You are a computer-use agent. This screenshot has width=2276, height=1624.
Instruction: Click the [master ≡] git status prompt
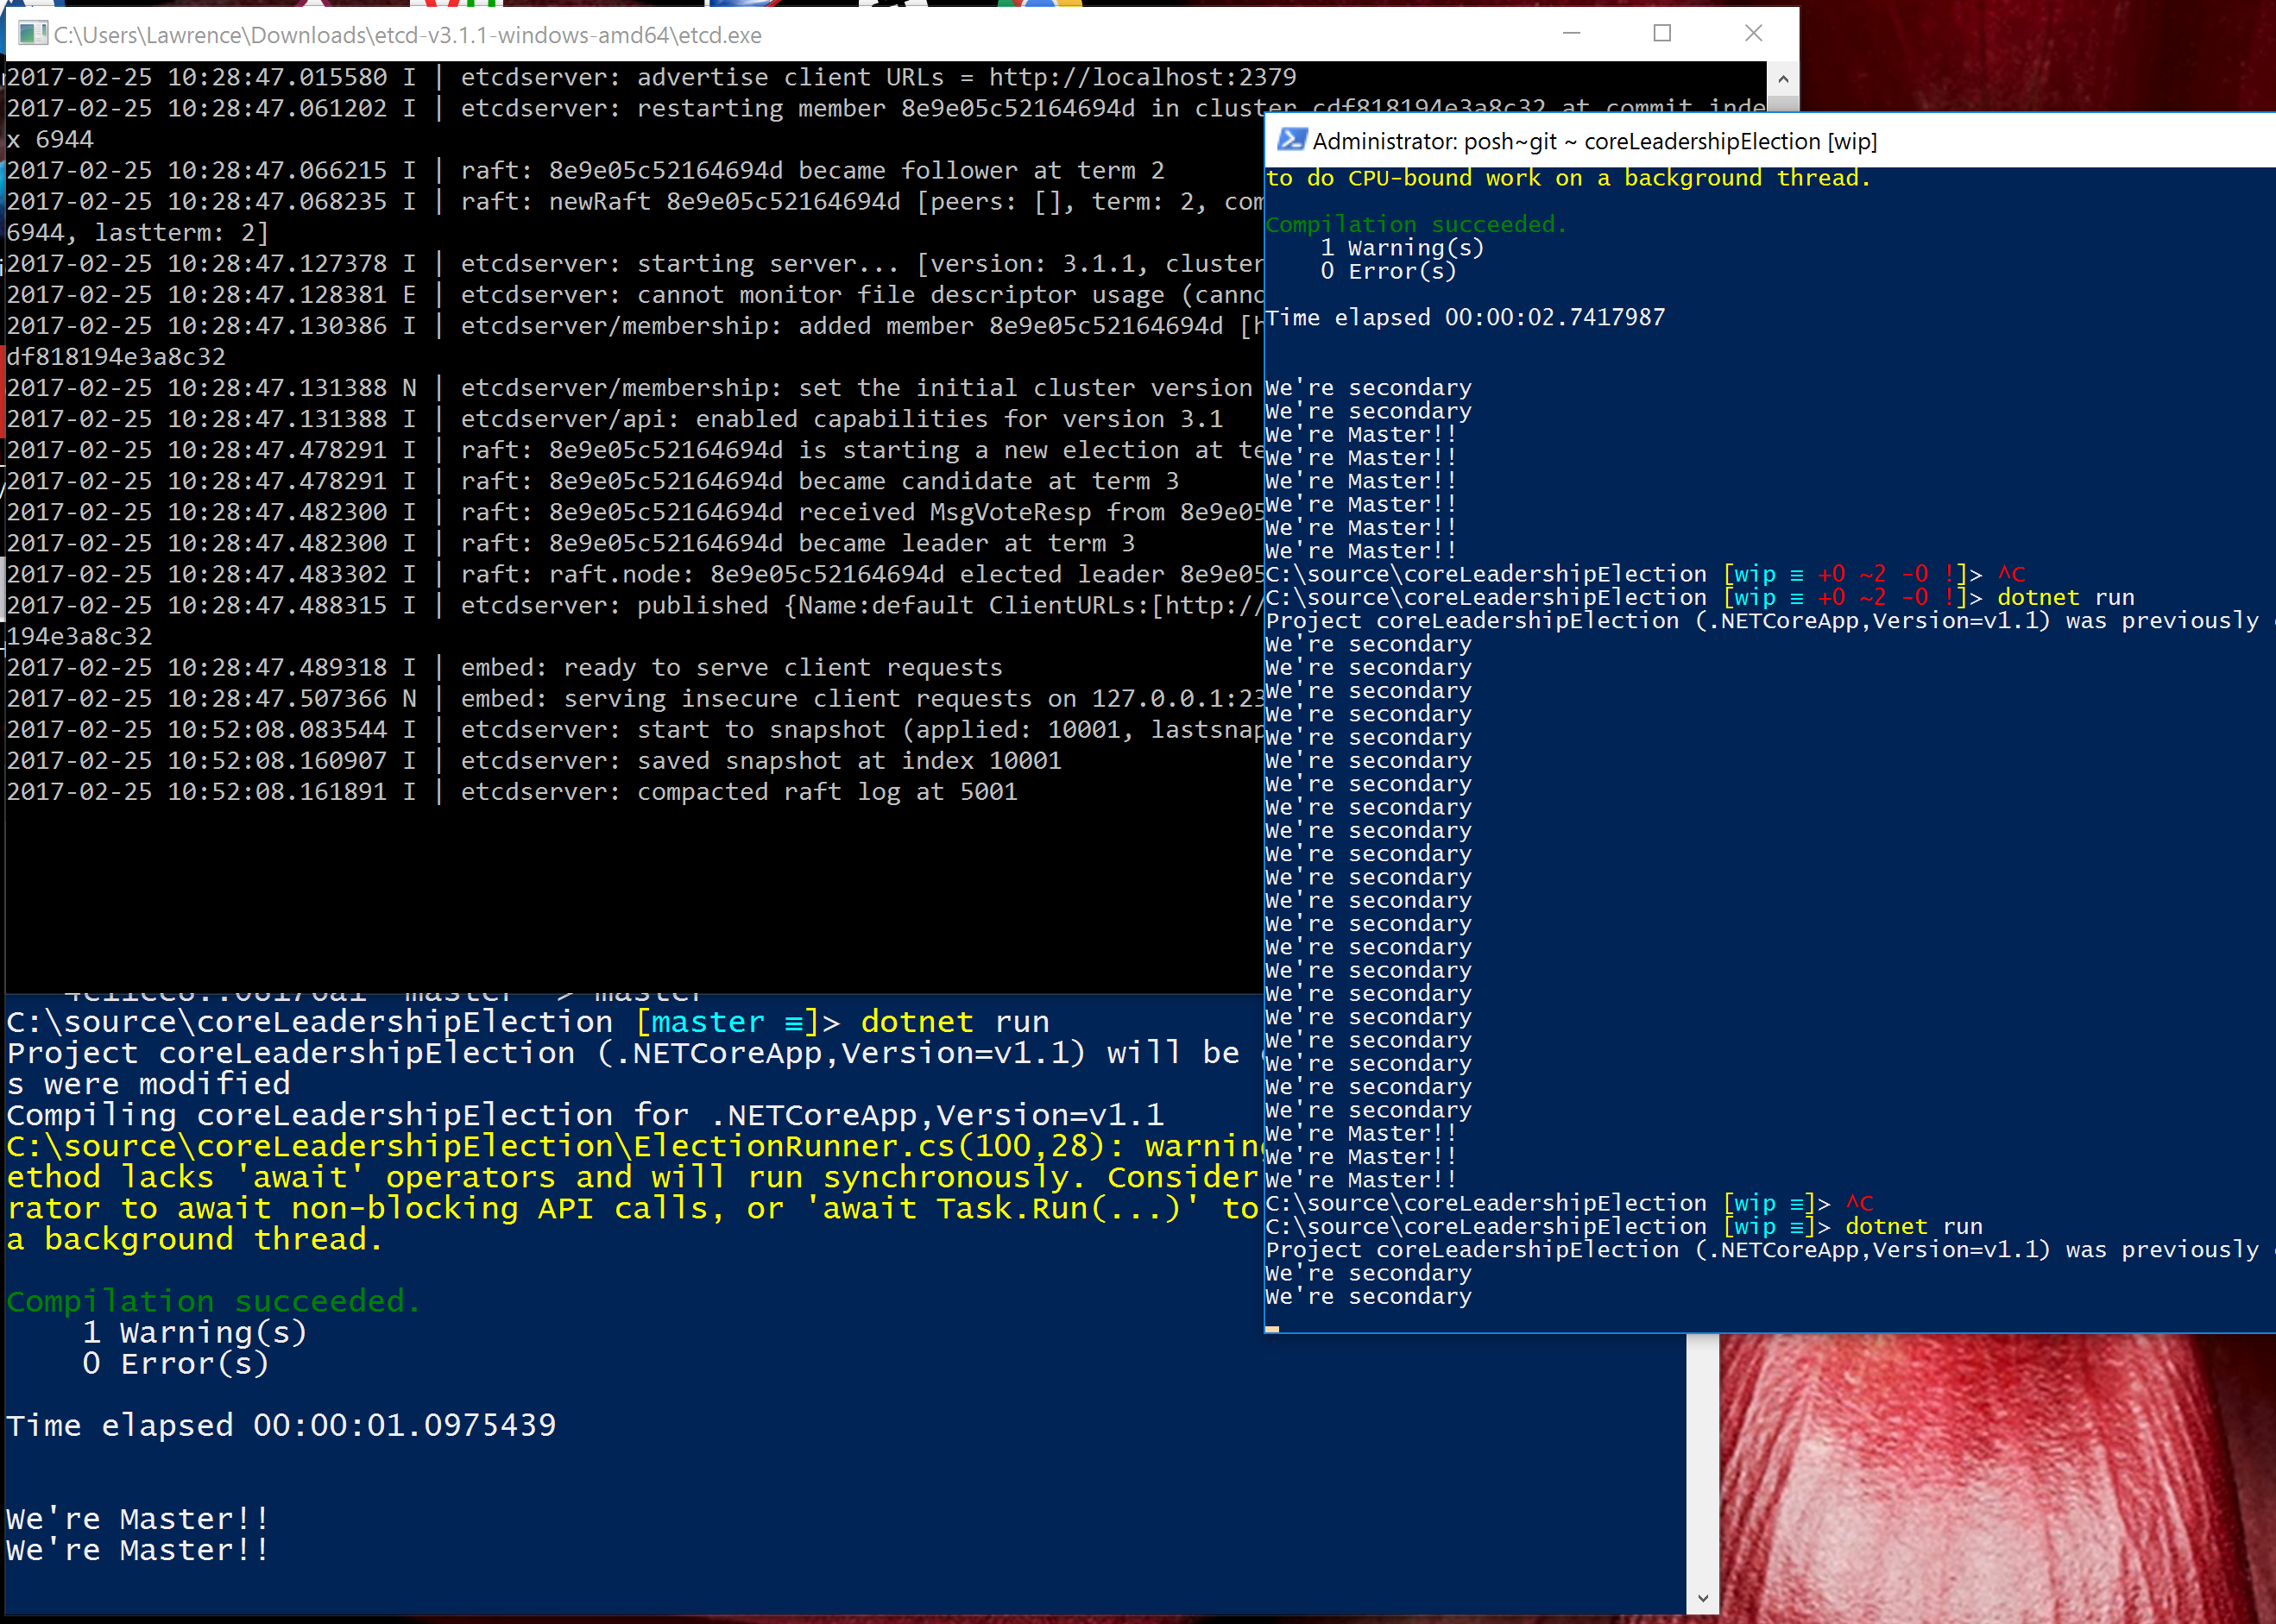(729, 1022)
